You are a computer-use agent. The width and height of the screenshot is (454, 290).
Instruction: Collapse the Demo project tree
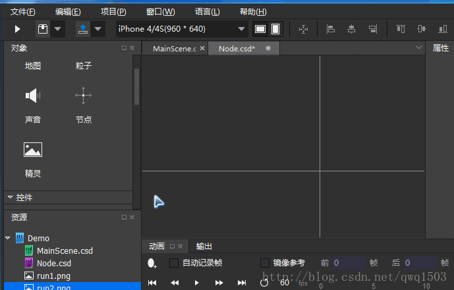point(8,238)
